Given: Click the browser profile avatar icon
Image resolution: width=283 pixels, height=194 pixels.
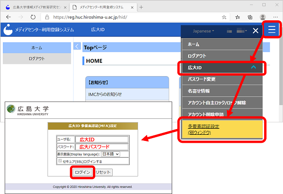Looking at the screenshot, I should 263,17.
